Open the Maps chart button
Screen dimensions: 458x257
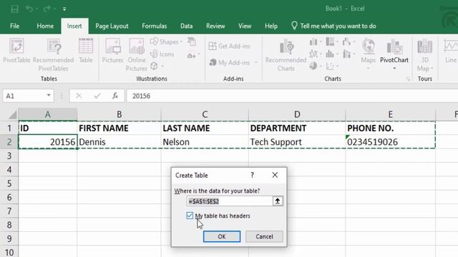pyautogui.click(x=368, y=54)
